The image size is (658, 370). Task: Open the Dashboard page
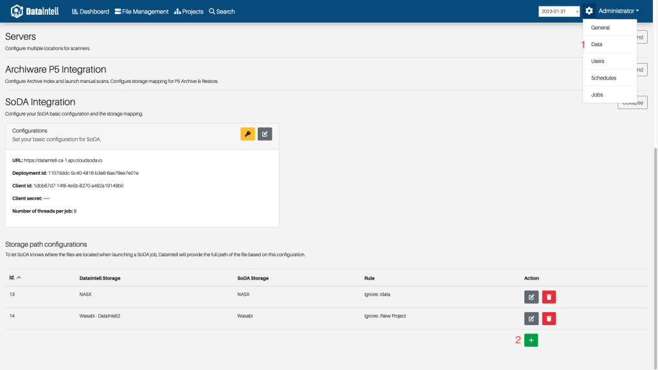(x=91, y=12)
